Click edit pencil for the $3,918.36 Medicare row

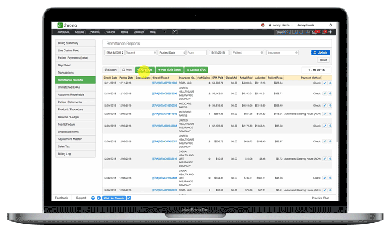click(325, 105)
